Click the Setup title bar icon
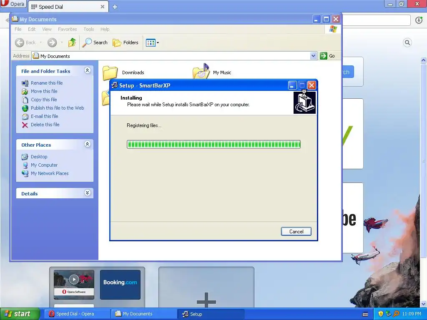The height and width of the screenshot is (320, 427). (x=115, y=85)
